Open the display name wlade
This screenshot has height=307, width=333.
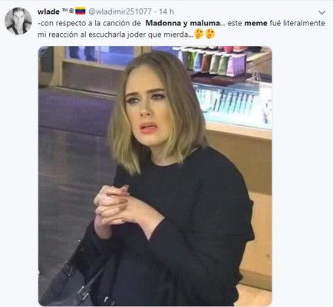pos(48,12)
